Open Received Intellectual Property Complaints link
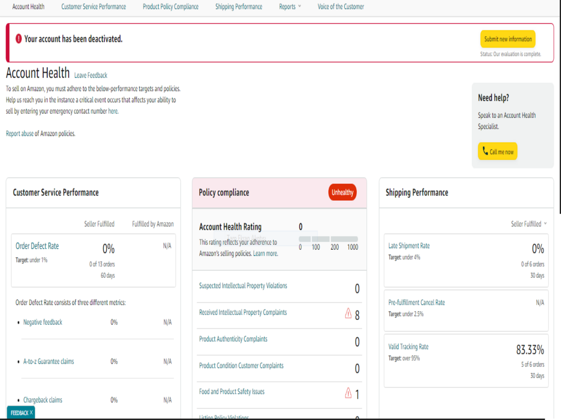 (x=243, y=312)
